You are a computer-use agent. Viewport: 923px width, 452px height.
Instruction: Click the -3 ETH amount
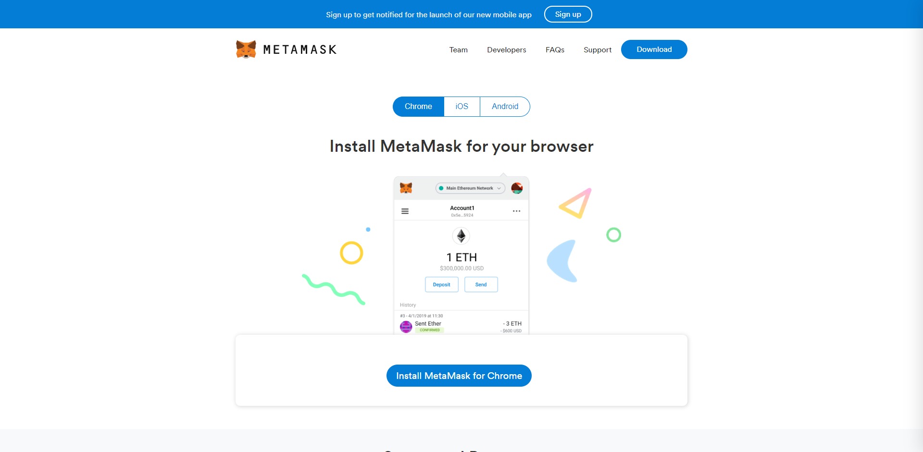(x=512, y=324)
